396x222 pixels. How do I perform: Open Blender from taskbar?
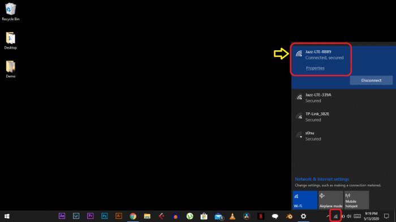pyautogui.click(x=289, y=216)
